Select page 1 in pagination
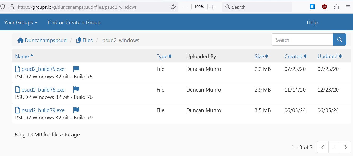 (x=334, y=147)
